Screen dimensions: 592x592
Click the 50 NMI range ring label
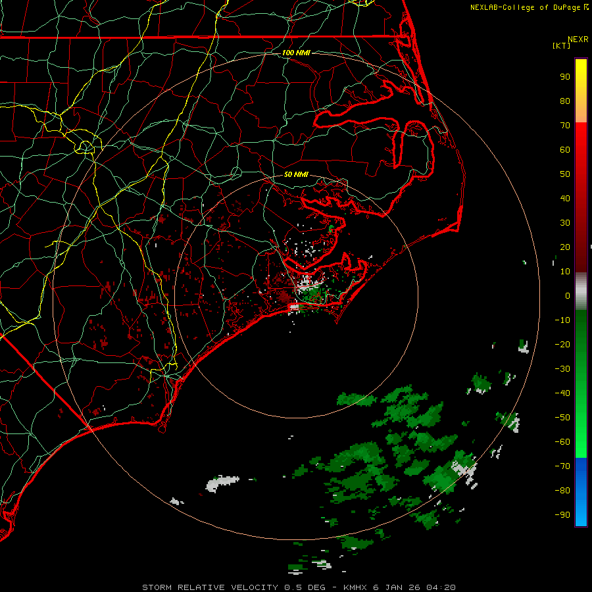click(x=296, y=174)
